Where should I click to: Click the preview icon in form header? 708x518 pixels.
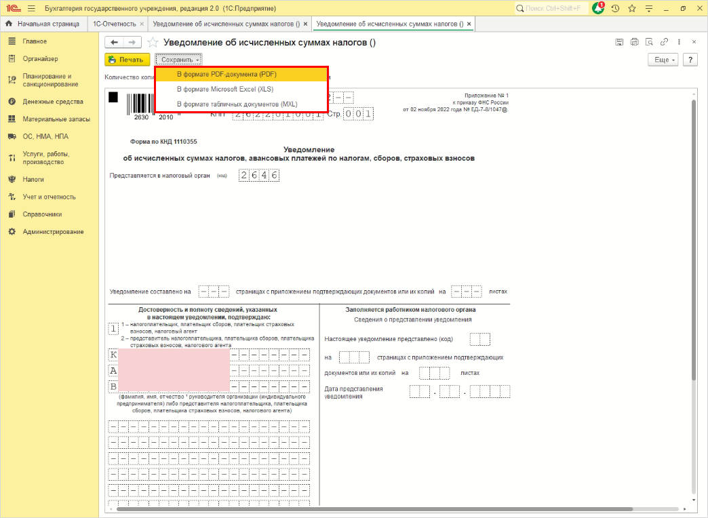[x=649, y=42]
